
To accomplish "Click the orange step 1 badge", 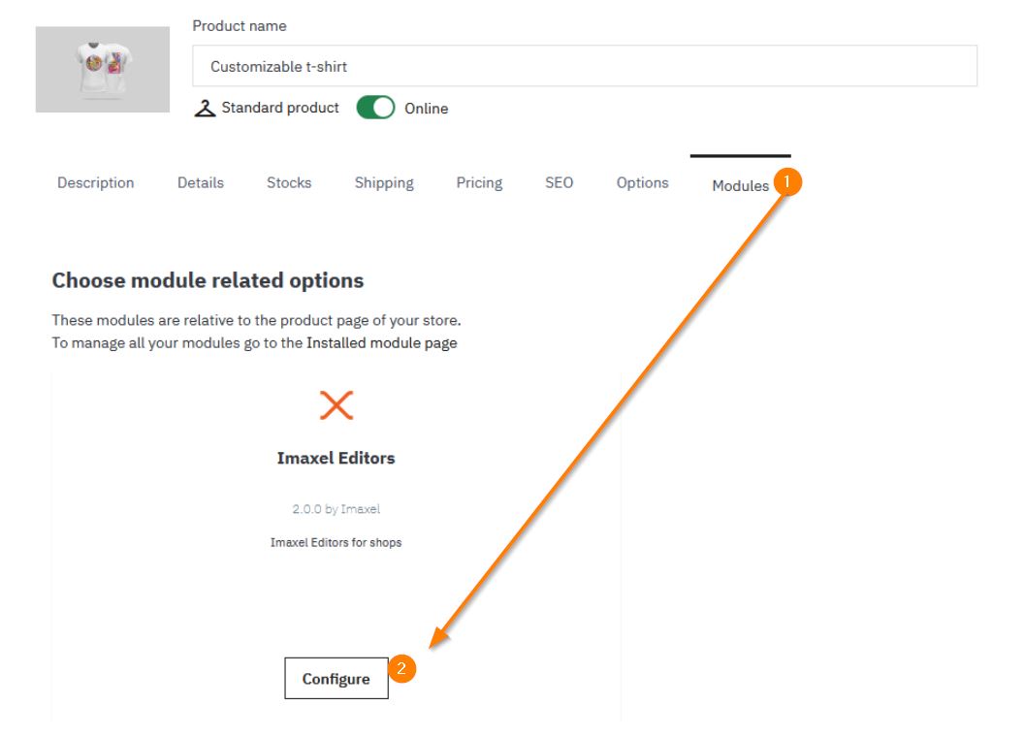I will click(789, 181).
